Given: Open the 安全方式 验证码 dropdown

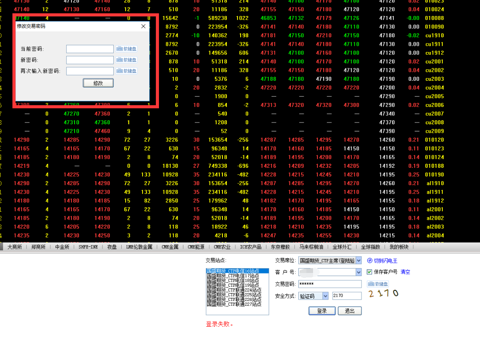Looking at the screenshot, I should point(325,296).
